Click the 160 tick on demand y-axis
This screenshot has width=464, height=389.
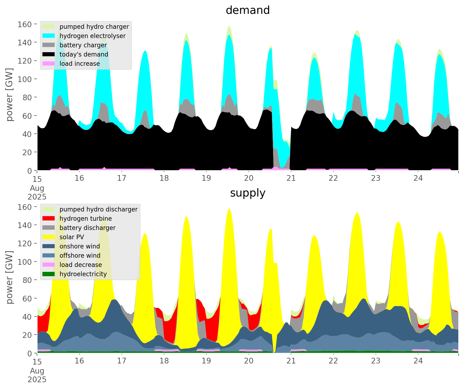click(24, 24)
